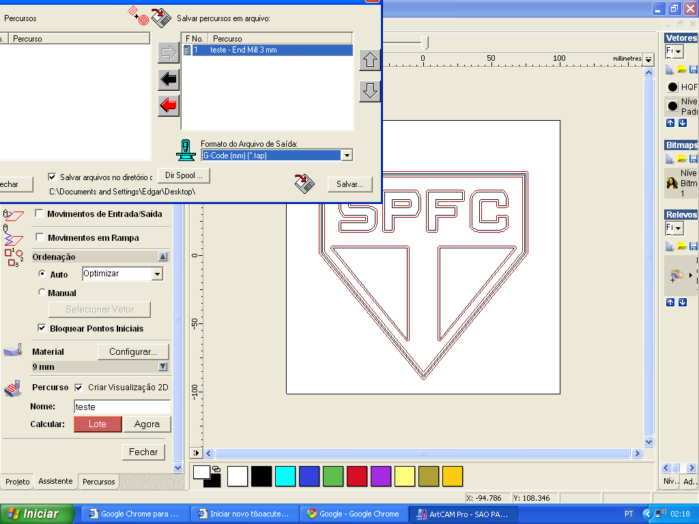The width and height of the screenshot is (699, 524).
Task: Pick the purple colour swatch
Action: (381, 476)
